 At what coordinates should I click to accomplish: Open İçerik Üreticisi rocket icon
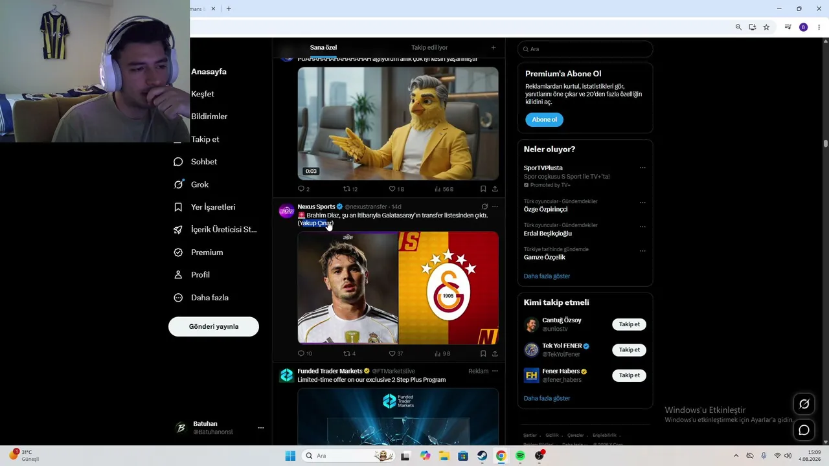178,230
